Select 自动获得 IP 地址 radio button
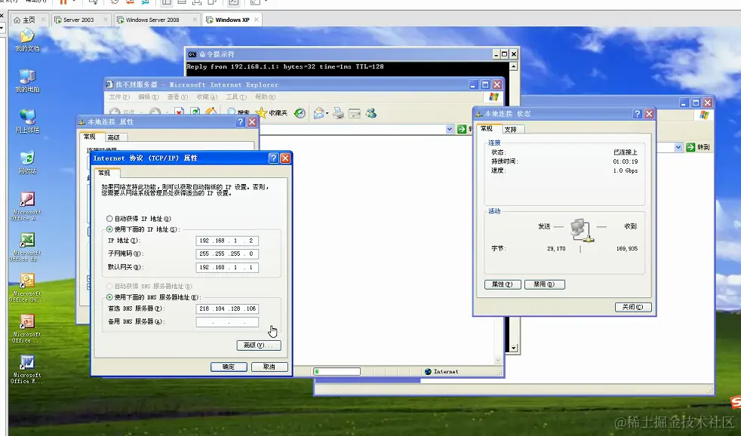This screenshot has width=741, height=436. click(109, 219)
